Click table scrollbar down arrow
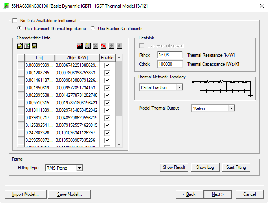 pos(119,144)
